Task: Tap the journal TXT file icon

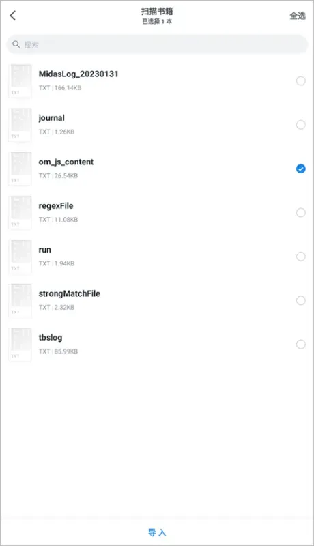Action: tap(20, 125)
